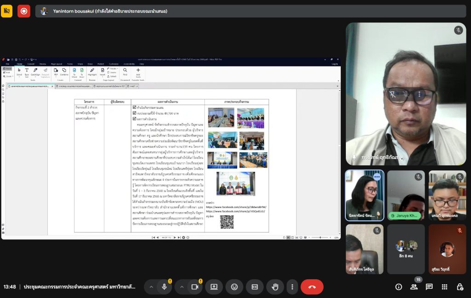This screenshot has width=471, height=298.
Task: Open the activities grid icon
Action: (444, 287)
